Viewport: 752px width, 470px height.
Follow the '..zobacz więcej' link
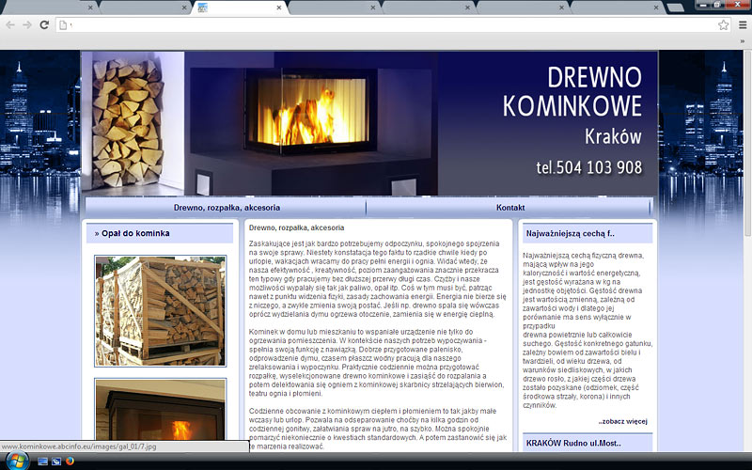coord(622,421)
